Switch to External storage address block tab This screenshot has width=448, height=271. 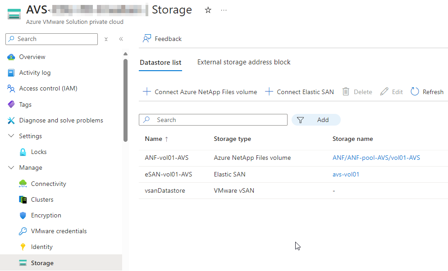244,62
